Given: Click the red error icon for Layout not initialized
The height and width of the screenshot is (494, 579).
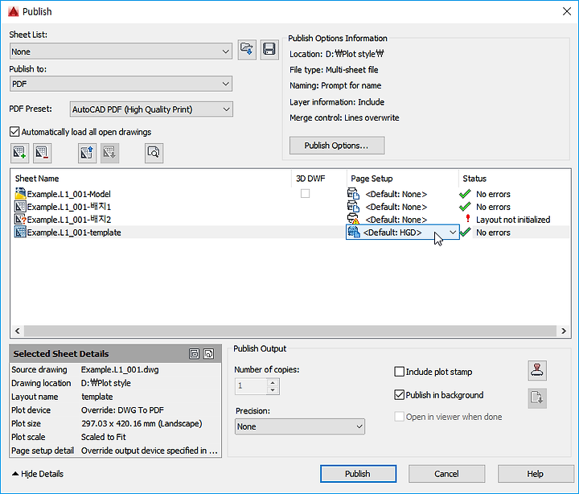Looking at the screenshot, I should (468, 218).
